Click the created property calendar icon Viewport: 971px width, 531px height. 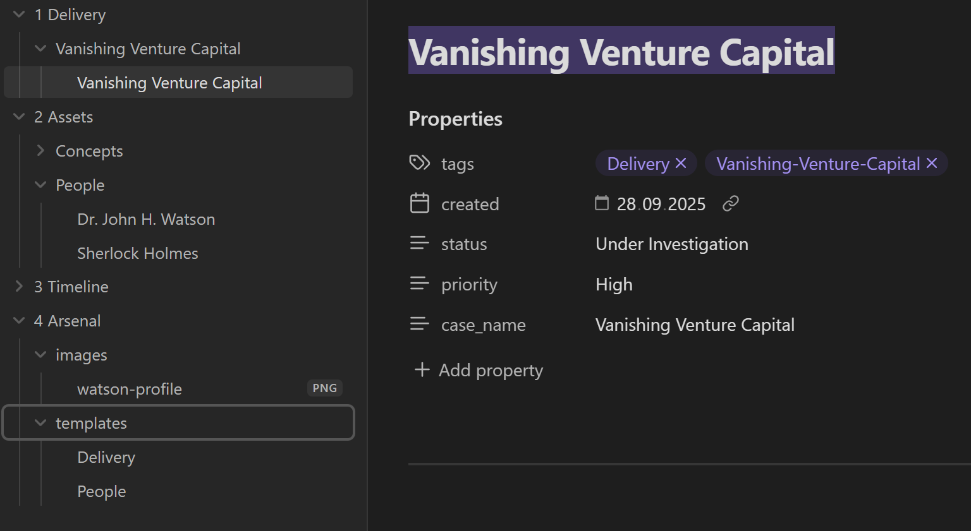point(420,203)
